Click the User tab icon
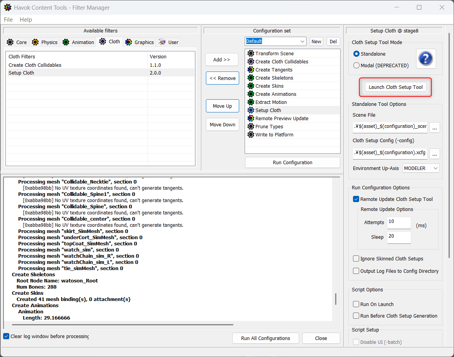Viewport: 454px width, 357px height. 162,42
